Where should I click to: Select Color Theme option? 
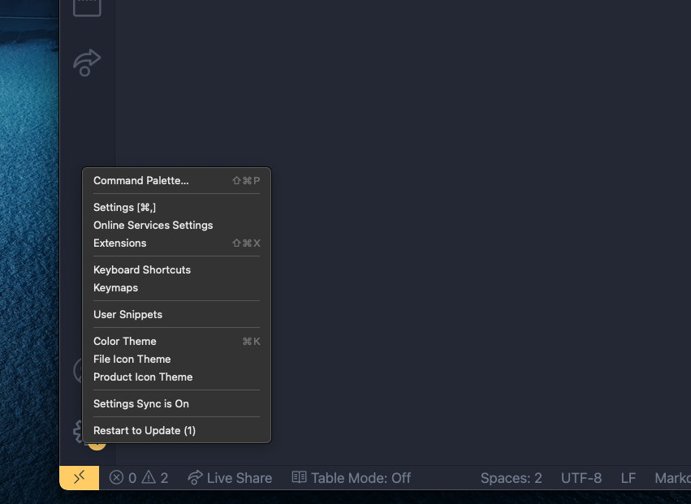tap(176, 342)
